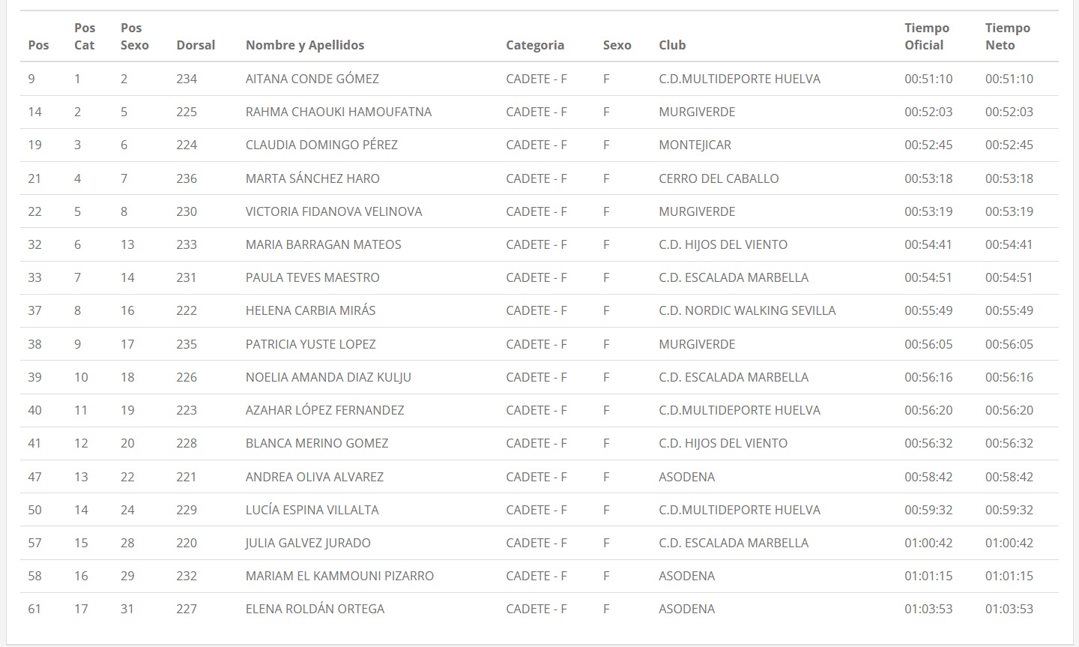The width and height of the screenshot is (1079, 647).
Task: Click official time 01:00:42
Action: coord(928,543)
